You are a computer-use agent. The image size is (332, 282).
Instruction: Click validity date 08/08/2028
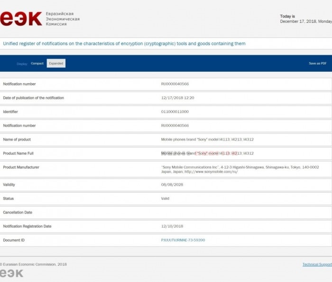tap(172, 185)
